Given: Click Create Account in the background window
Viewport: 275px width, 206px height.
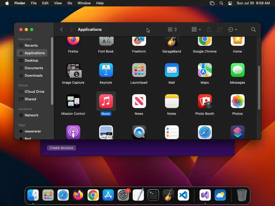Looking at the screenshot, I should (61, 148).
